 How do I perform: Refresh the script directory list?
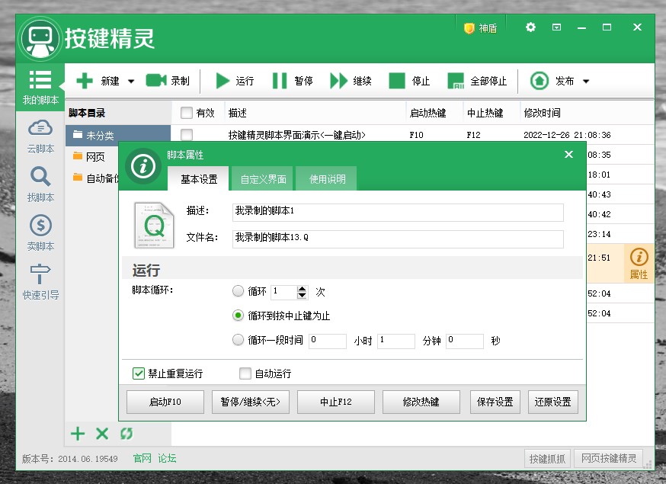point(126,434)
